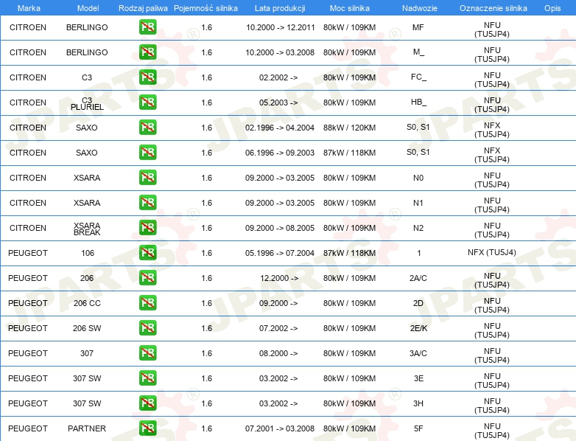
Task: Click the fuel icon in the Citroen C3 FC_ row
Action: [147, 77]
